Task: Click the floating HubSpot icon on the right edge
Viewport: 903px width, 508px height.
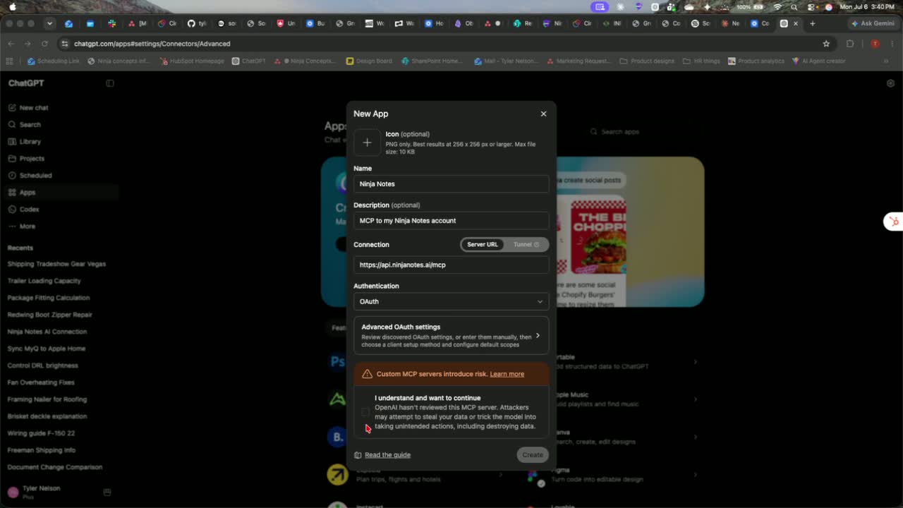Action: pos(894,222)
